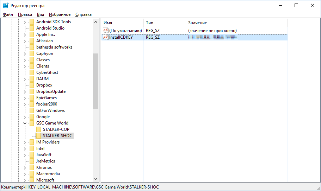Expand the Intel key

(x=25, y=149)
